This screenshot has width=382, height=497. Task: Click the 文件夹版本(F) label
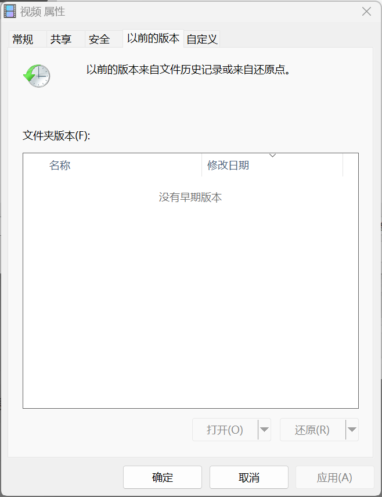click(x=56, y=136)
